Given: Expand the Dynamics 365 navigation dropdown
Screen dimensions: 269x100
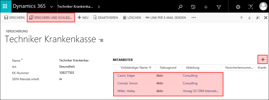Looking at the screenshot, I should tap(51, 7).
